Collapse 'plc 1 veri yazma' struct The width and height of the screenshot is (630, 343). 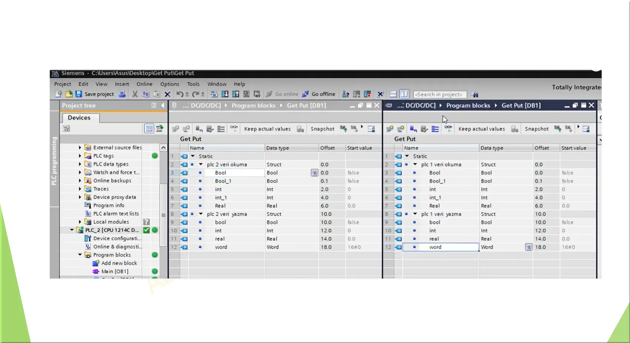click(415, 214)
